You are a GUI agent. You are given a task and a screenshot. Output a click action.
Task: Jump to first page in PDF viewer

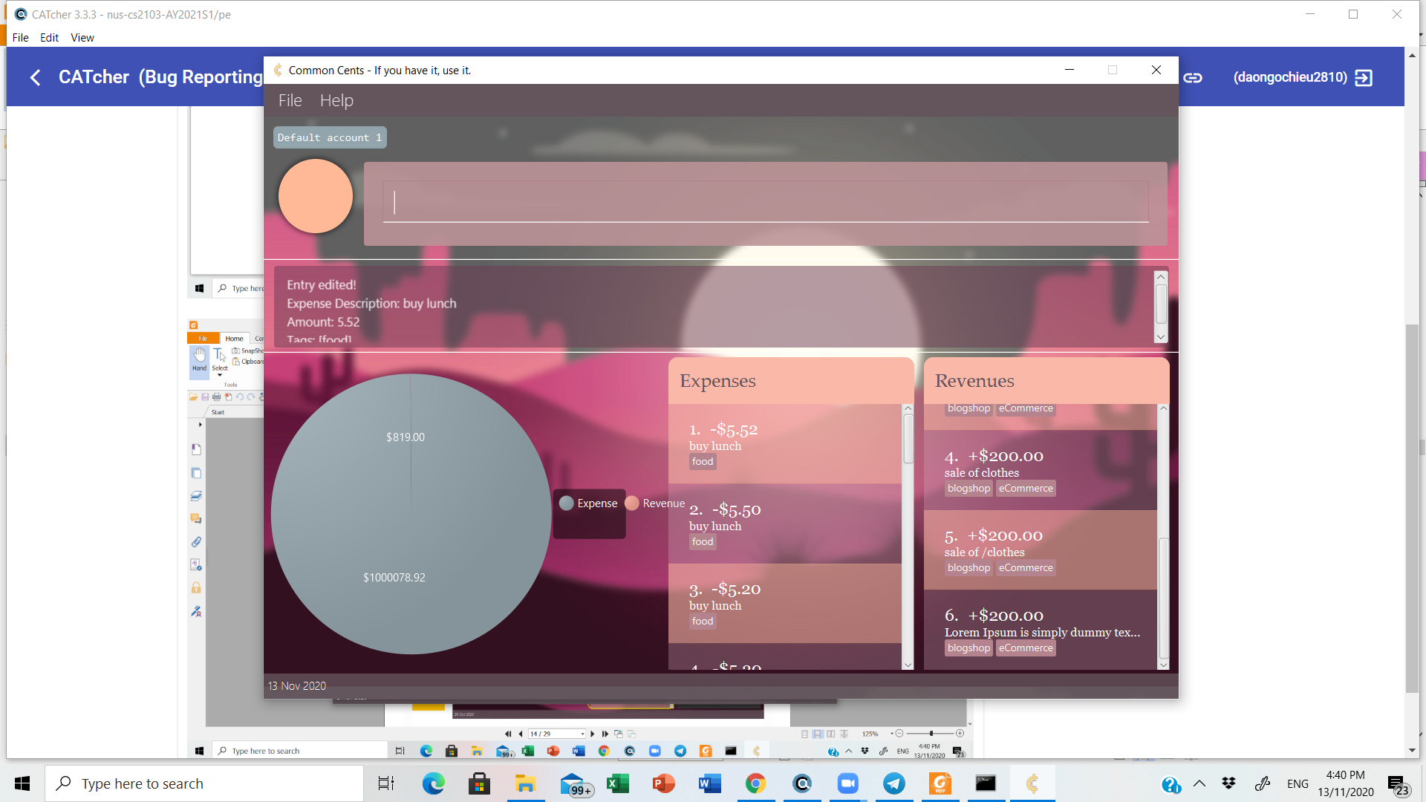coord(508,734)
